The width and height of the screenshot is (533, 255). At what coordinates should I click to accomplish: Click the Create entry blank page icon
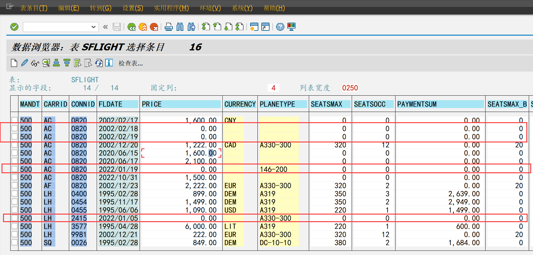point(14,63)
